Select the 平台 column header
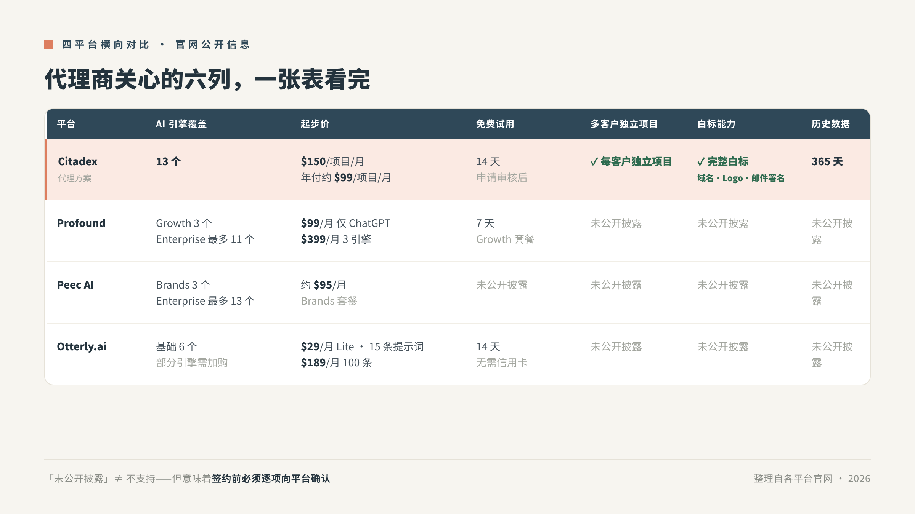Viewport: 915px width, 514px height. [x=66, y=124]
